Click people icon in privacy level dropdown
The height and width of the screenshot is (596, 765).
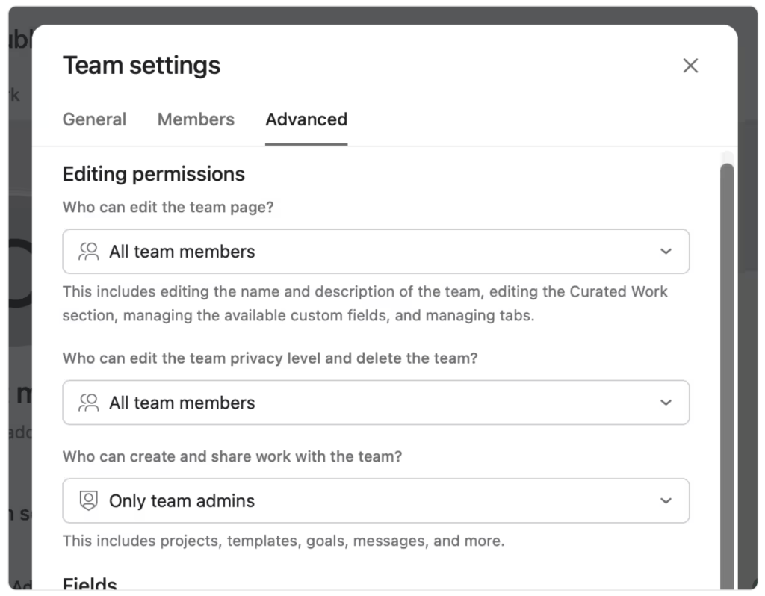(89, 403)
